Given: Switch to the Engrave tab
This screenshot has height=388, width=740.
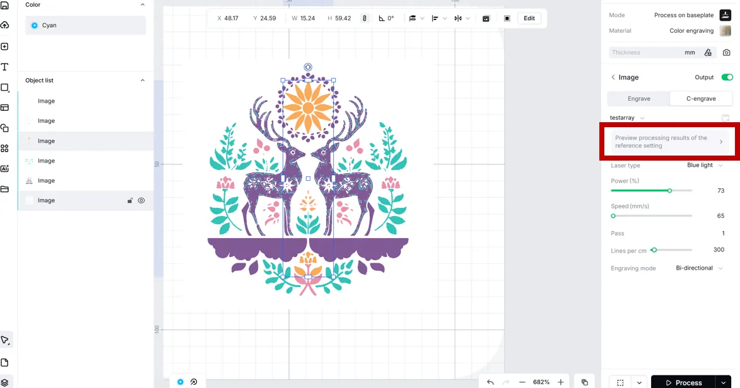Looking at the screenshot, I should 638,98.
